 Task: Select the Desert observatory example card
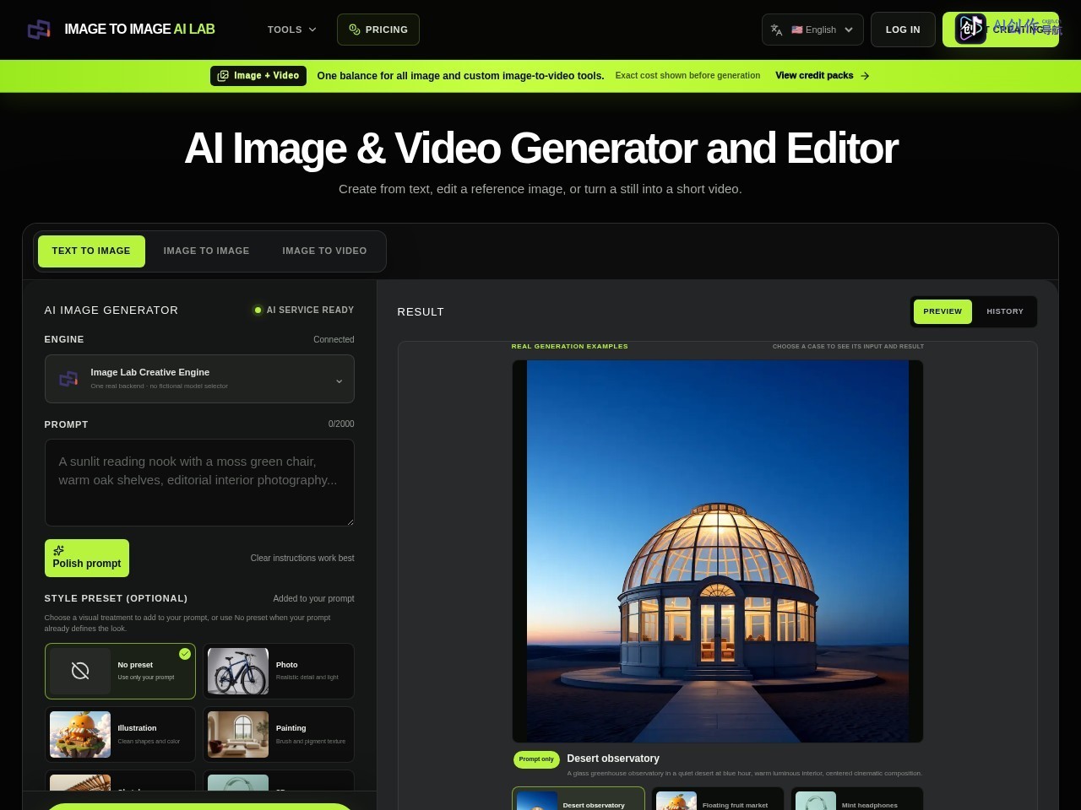tap(579, 799)
